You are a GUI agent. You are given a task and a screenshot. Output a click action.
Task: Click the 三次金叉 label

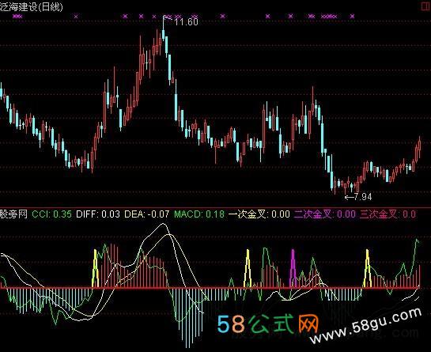click(x=388, y=214)
